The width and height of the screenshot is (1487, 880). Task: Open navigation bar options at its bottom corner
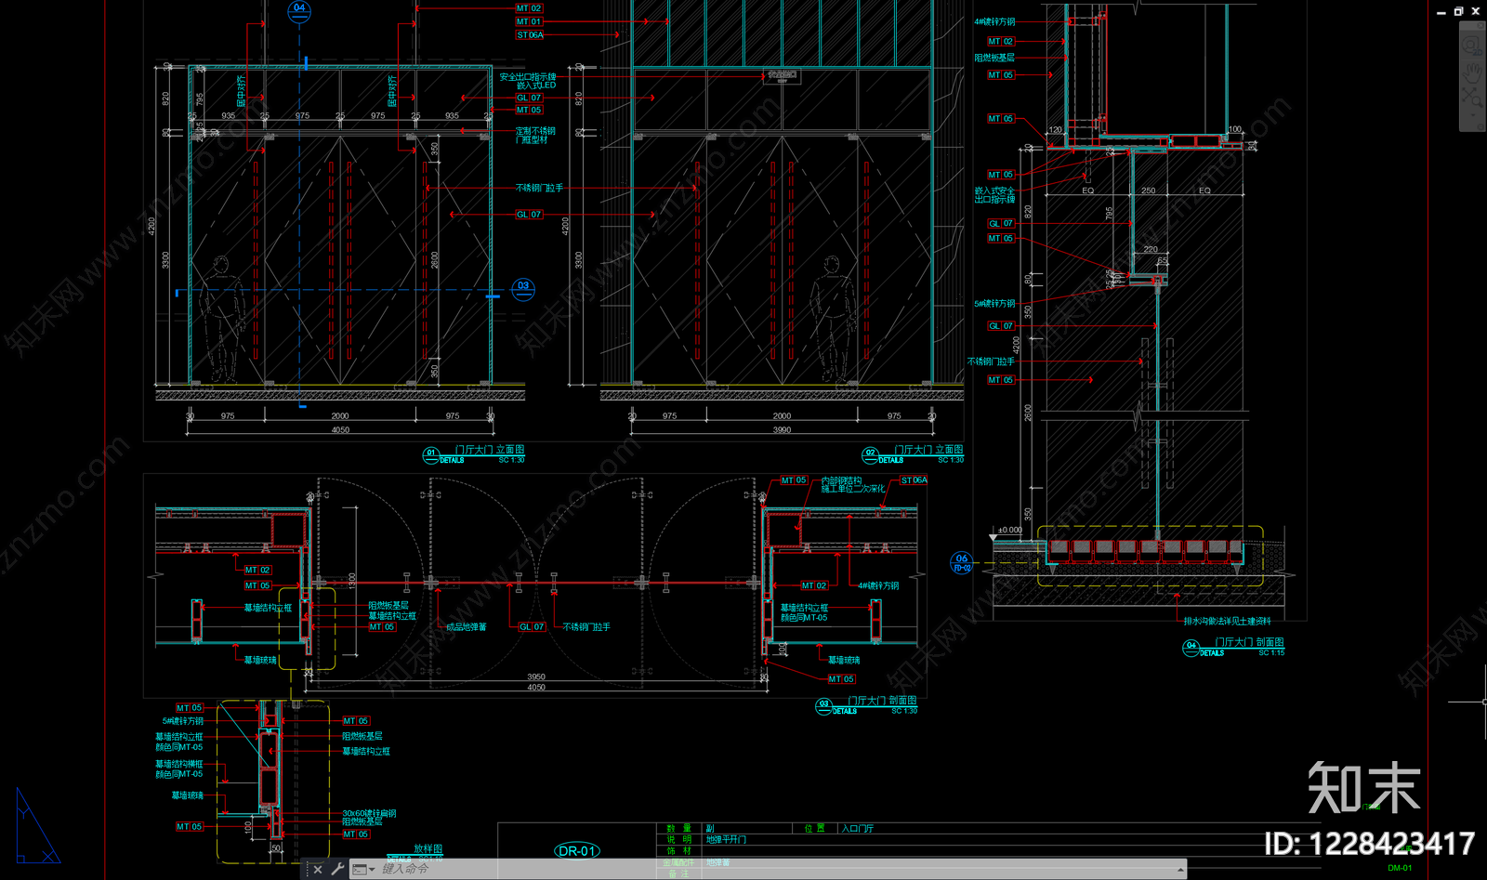1480,126
